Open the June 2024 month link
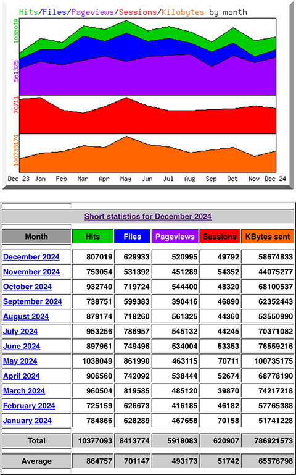Screen dimensions: 296x475 tap(22, 346)
